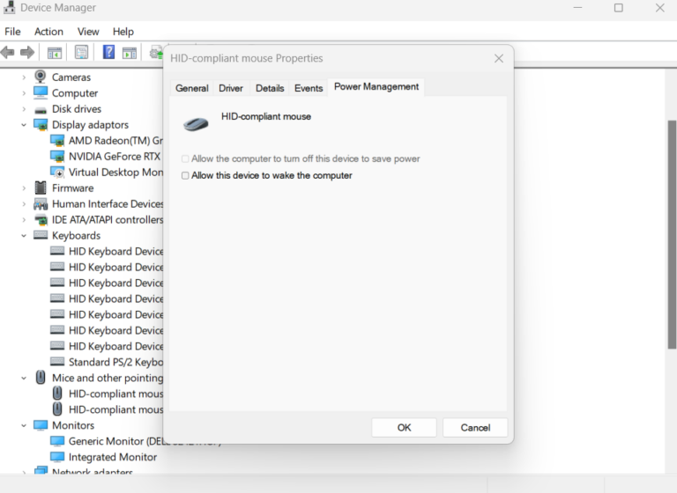Collapse the Display adaptors node
Screen dimensions: 677x493
(x=24, y=125)
